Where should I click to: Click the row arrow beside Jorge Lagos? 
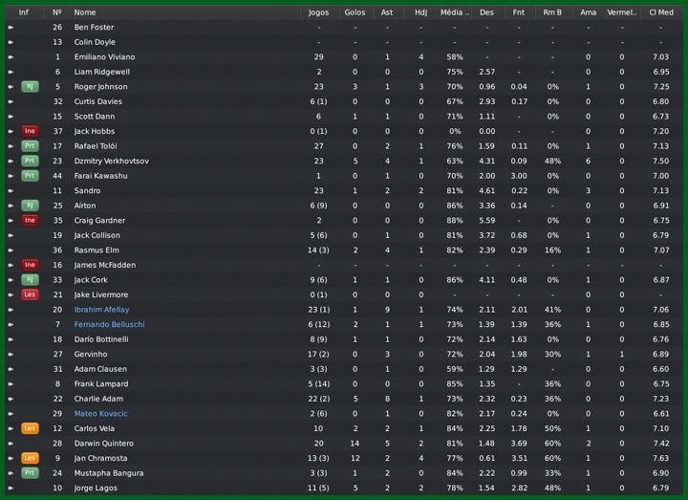[11, 488]
